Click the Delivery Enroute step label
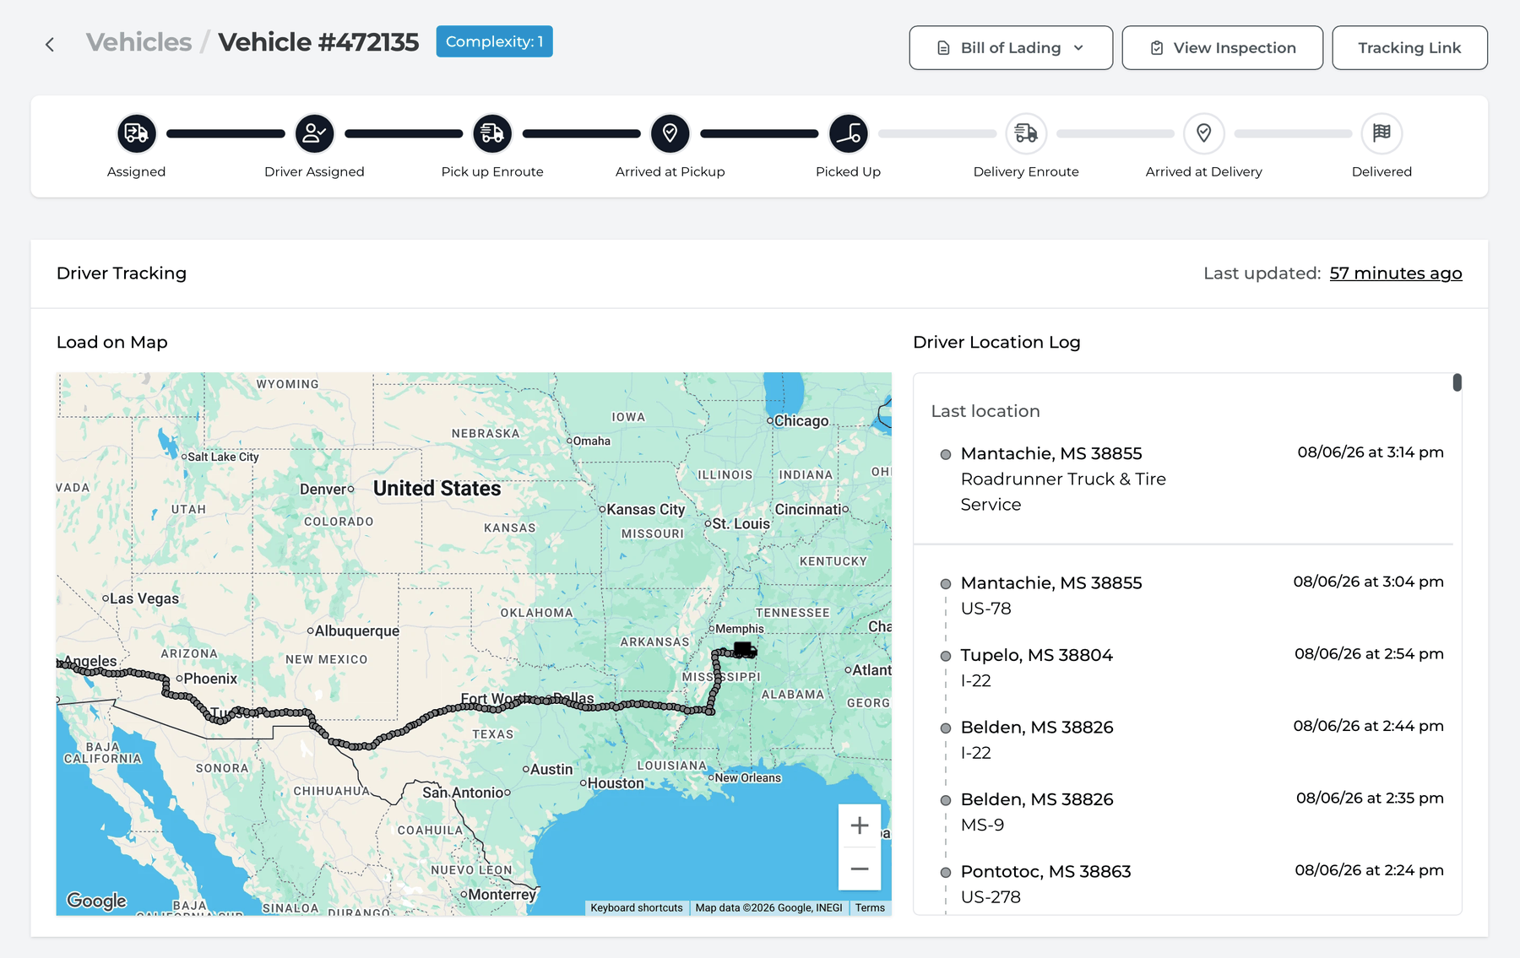This screenshot has height=958, width=1520. click(1026, 171)
